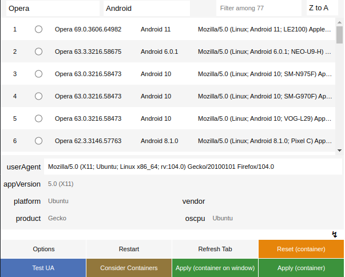Screen dimensions: 345x277
Task: Click the userAgent text field
Action: pyautogui.click(x=193, y=167)
